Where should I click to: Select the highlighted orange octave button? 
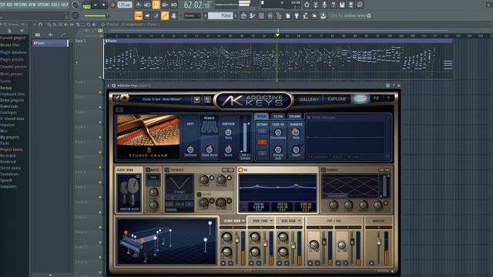click(x=262, y=142)
